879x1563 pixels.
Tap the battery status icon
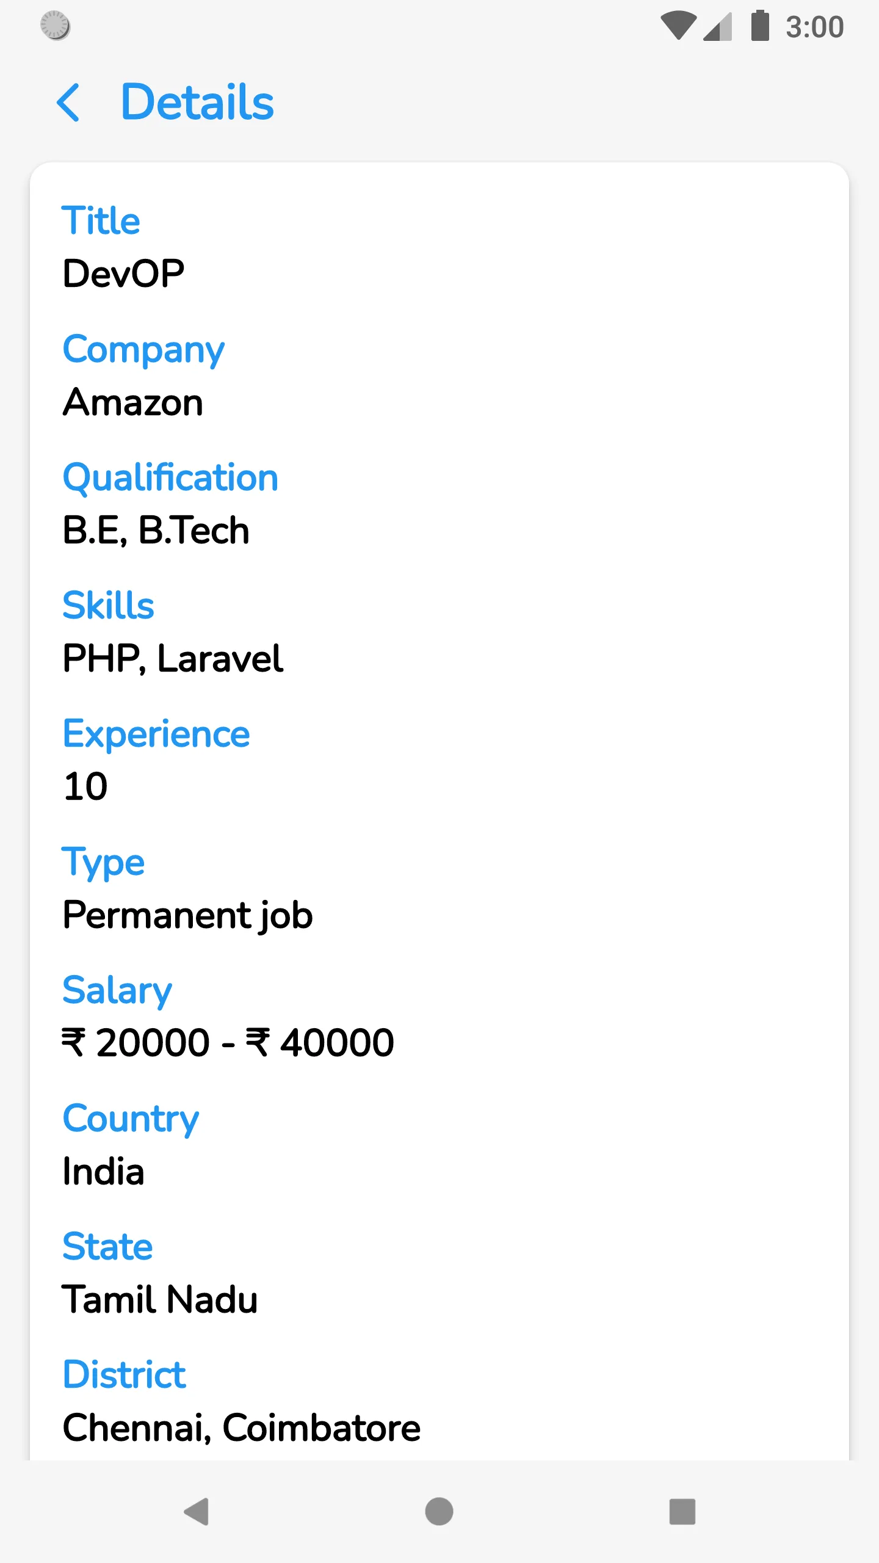[x=760, y=26]
